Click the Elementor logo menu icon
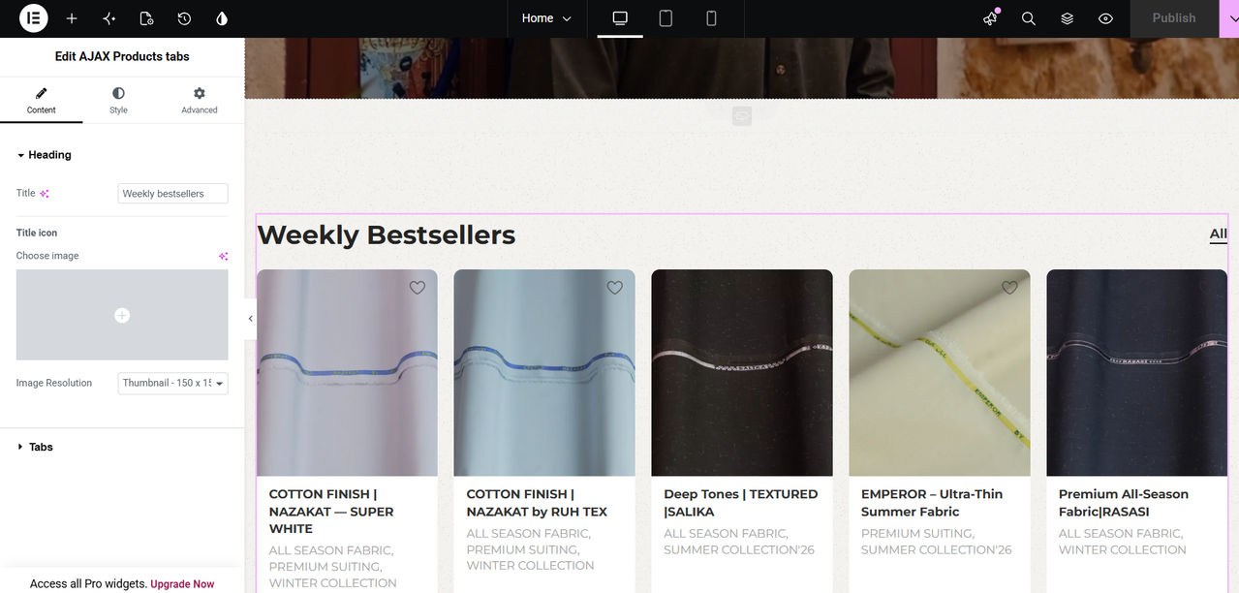Screen dimensions: 1239x593 [33, 18]
